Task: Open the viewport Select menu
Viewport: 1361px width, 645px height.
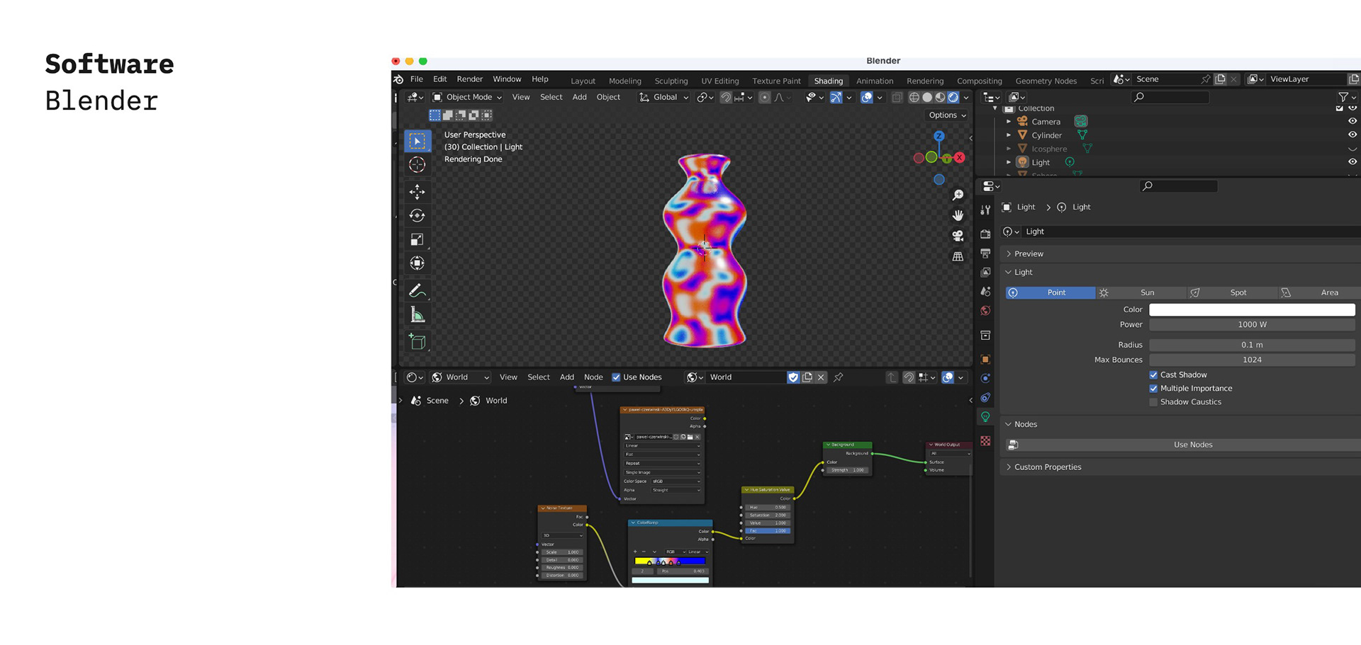Action: click(x=551, y=98)
